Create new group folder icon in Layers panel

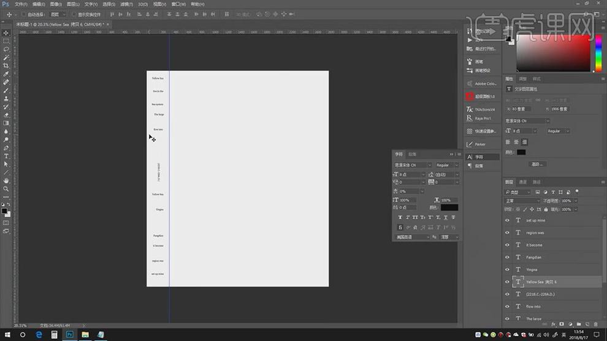click(x=579, y=324)
